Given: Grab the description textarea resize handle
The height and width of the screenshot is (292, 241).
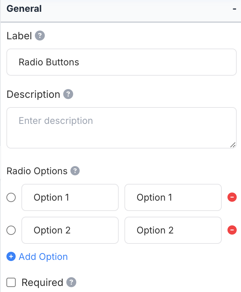Looking at the screenshot, I should pyautogui.click(x=233, y=145).
